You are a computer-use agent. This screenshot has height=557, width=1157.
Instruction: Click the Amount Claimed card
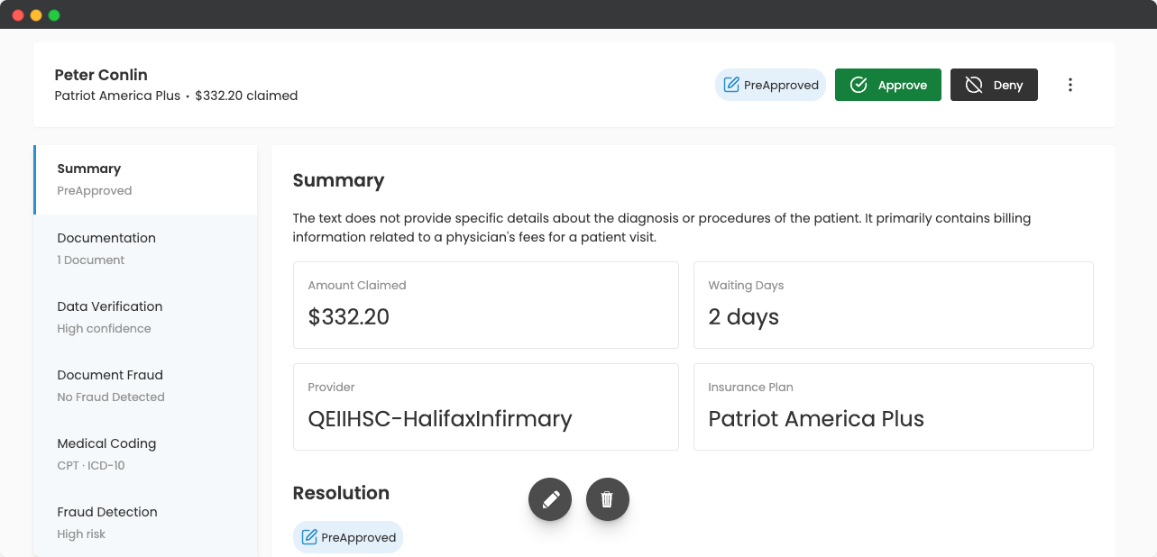(x=485, y=305)
